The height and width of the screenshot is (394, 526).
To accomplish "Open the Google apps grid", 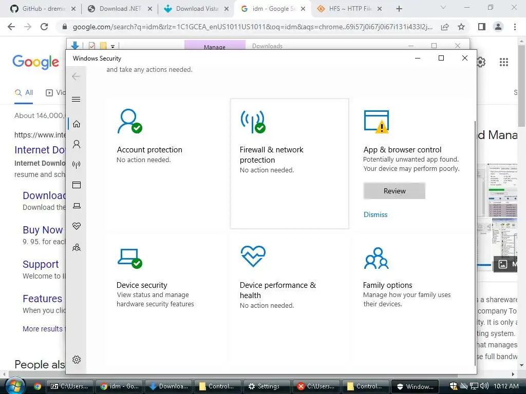I will point(503,62).
